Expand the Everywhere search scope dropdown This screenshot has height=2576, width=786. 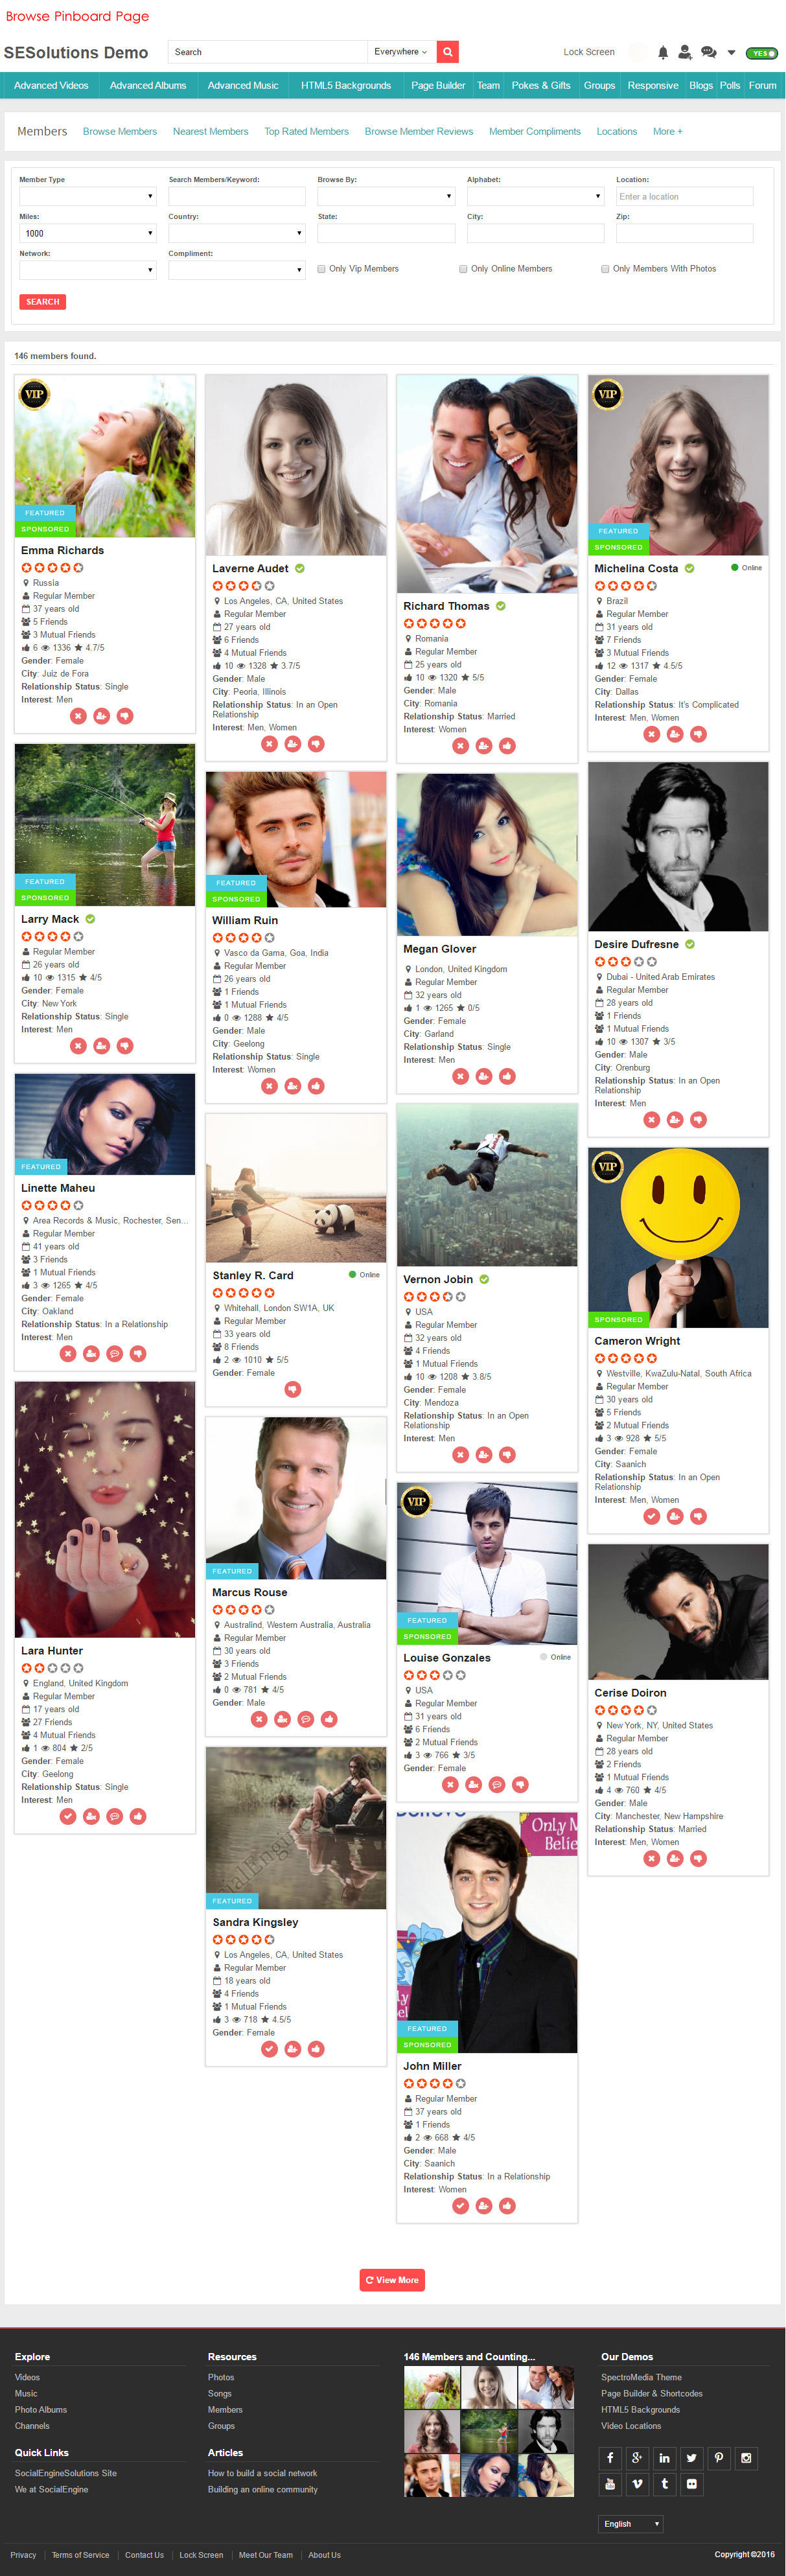400,52
